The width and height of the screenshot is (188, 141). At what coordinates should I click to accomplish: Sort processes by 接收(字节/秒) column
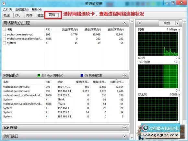click(93, 29)
